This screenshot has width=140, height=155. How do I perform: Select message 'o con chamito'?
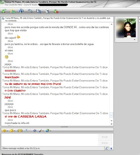pos(15,91)
